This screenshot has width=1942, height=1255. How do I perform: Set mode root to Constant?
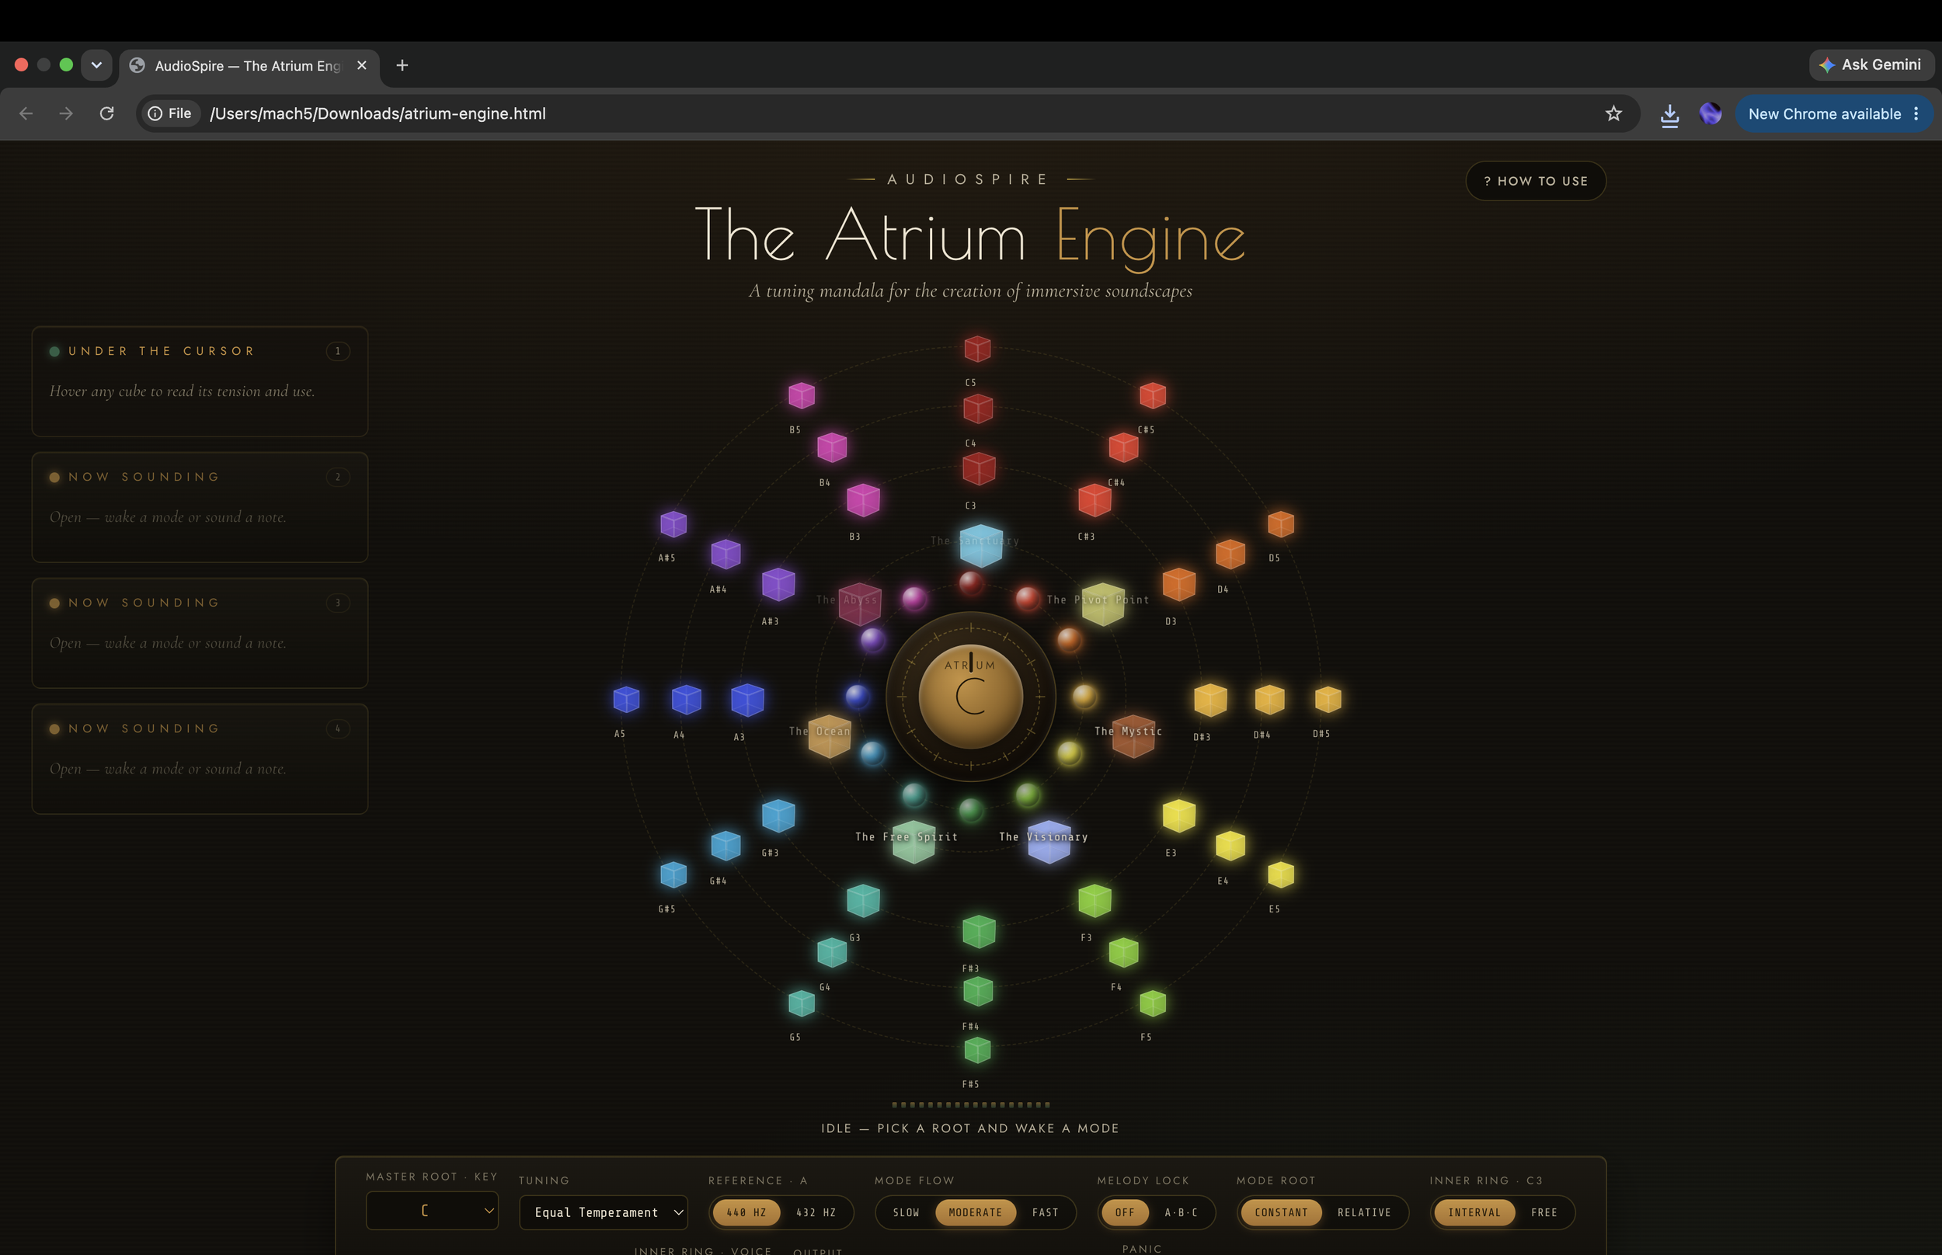point(1281,1212)
